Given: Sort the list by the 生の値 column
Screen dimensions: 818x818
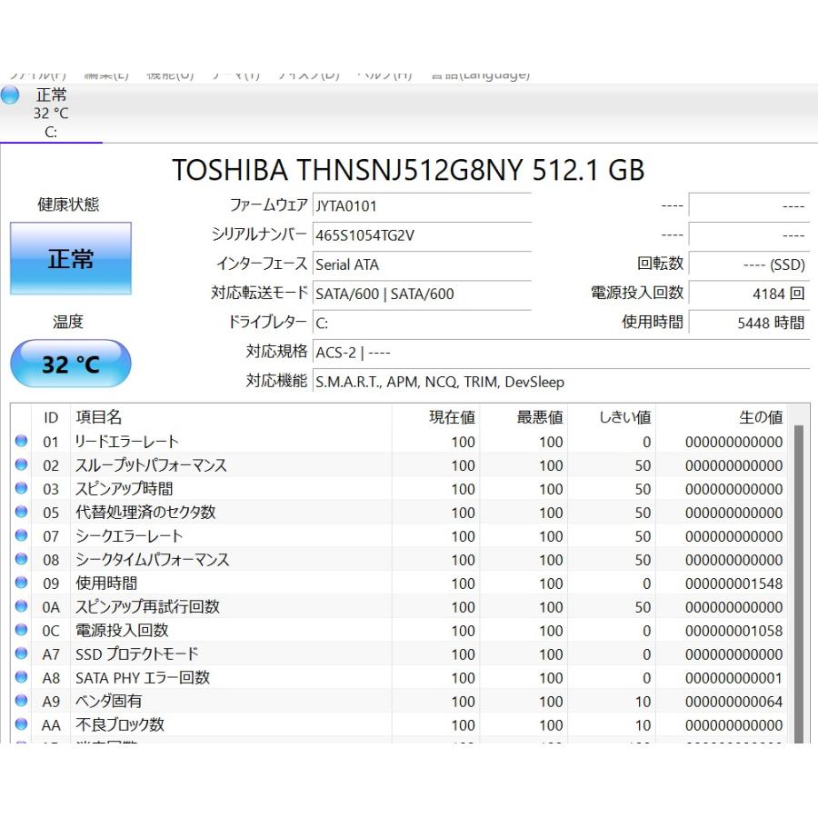Looking at the screenshot, I should (763, 417).
